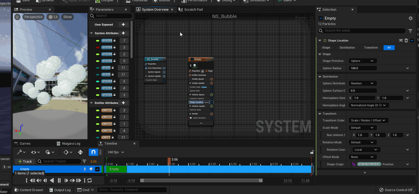Toggle the timeline snapping magnet icon
This screenshot has width=419, height=194.
coord(93,152)
